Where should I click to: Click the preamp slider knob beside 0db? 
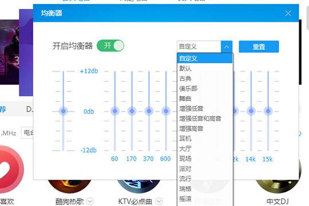[x=64, y=111]
